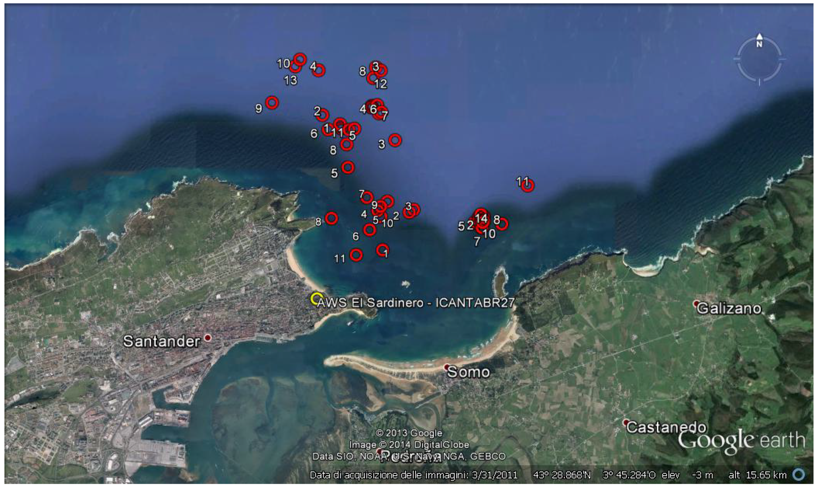
Task: Click the Castanedo place marker dot
Action: pyautogui.click(x=626, y=422)
